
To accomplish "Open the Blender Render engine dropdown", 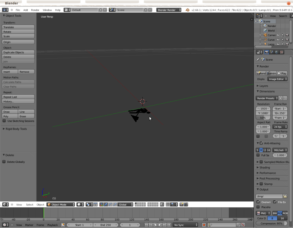I will 169,10.
